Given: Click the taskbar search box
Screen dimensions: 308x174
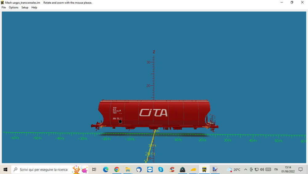Looking at the screenshot, I should tap(50, 169).
